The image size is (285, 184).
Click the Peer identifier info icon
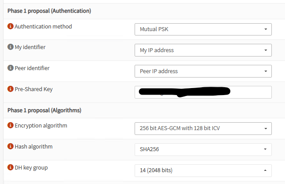pos(11,68)
